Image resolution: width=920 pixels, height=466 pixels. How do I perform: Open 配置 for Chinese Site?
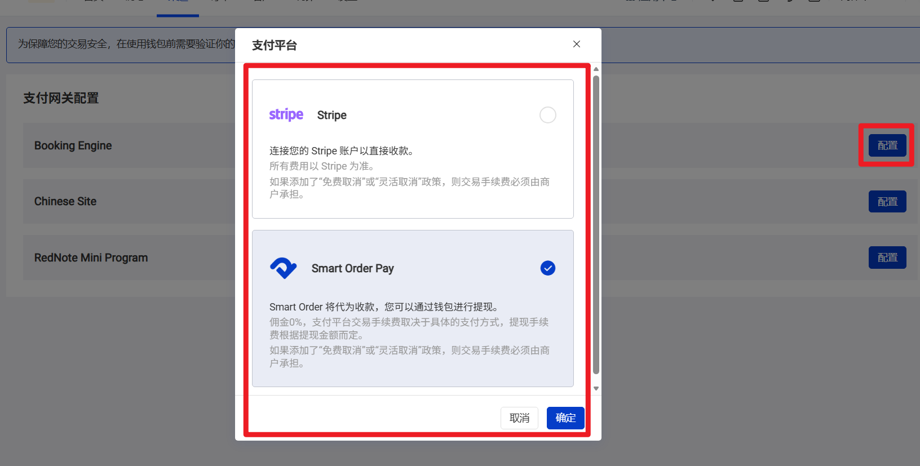[887, 202]
